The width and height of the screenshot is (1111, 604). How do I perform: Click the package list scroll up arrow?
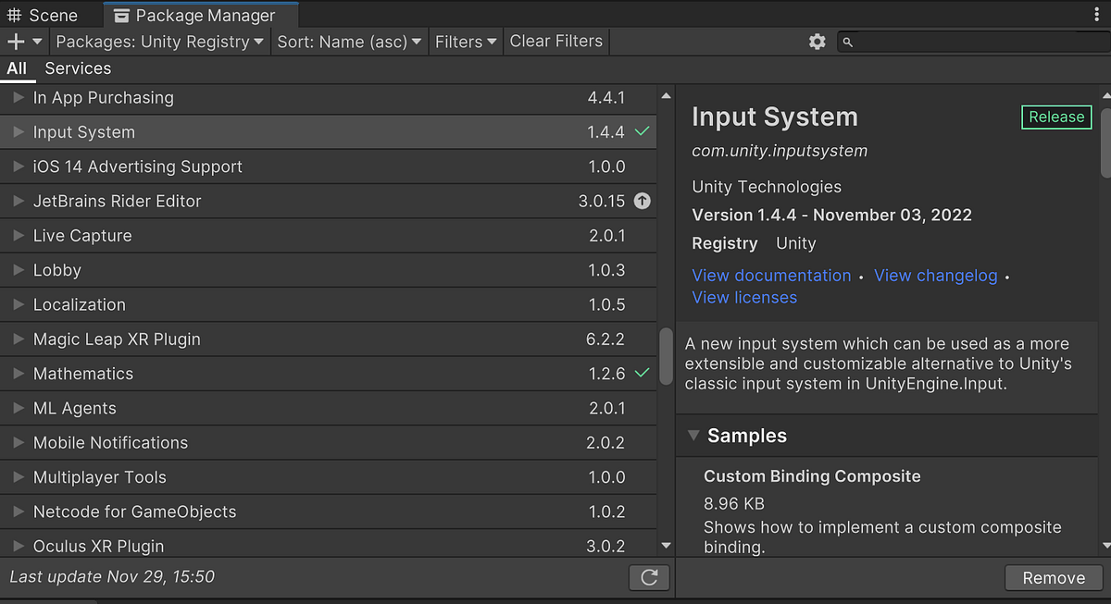[666, 96]
